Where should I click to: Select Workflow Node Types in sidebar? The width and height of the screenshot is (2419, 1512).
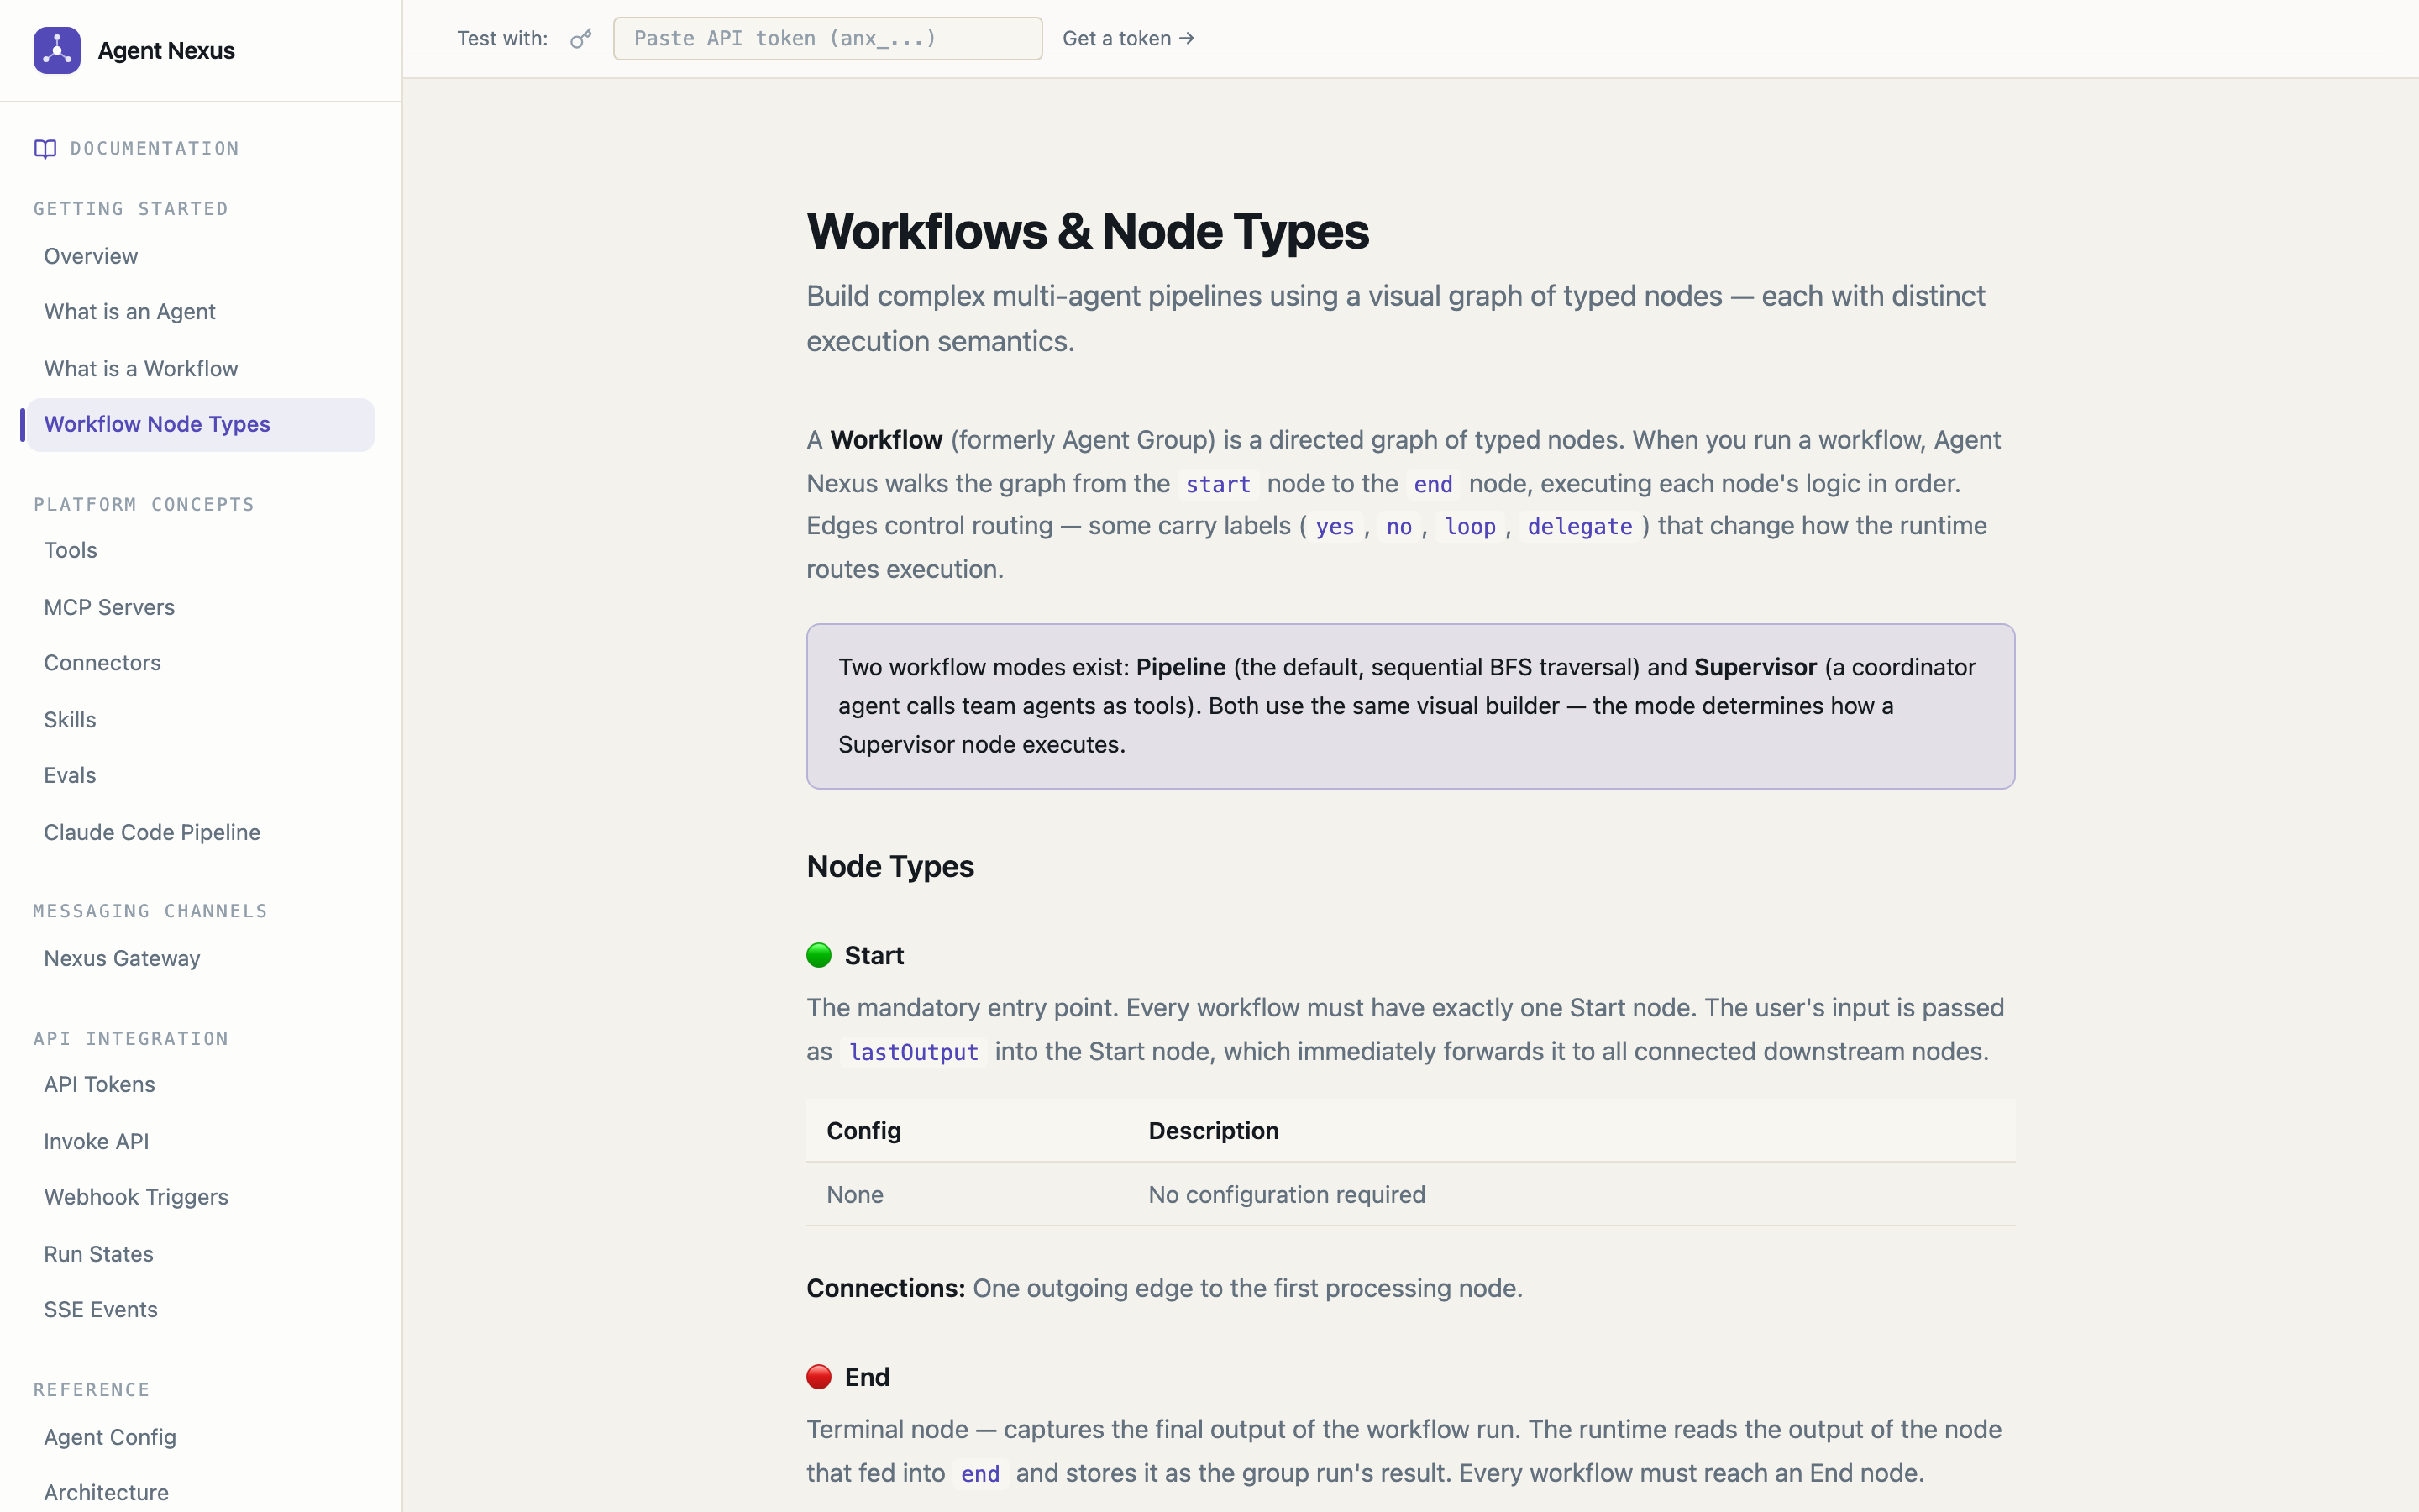pyautogui.click(x=200, y=425)
